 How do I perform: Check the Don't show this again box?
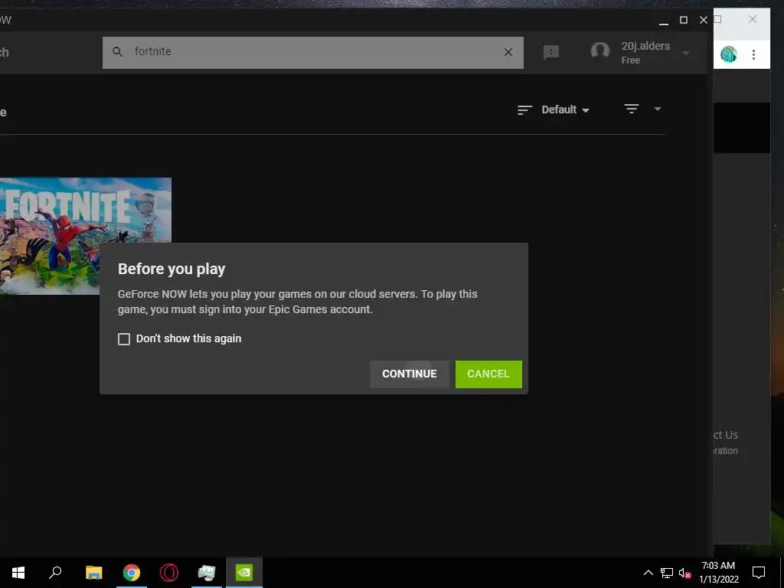click(124, 339)
